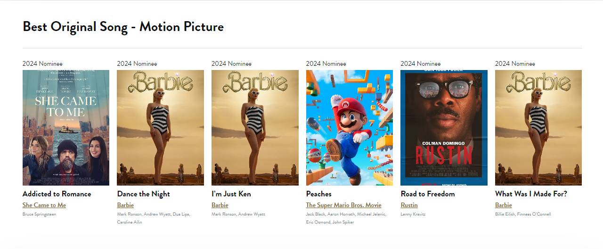Open the Rustin film text link
This screenshot has height=249, width=603.
tap(409, 205)
